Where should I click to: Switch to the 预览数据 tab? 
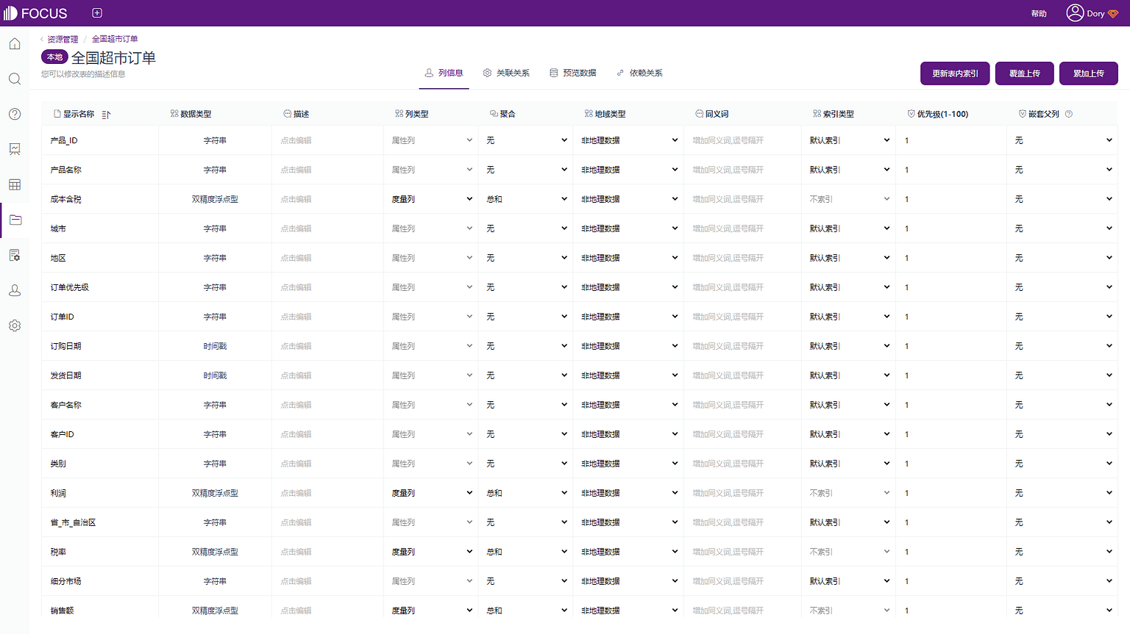572,73
